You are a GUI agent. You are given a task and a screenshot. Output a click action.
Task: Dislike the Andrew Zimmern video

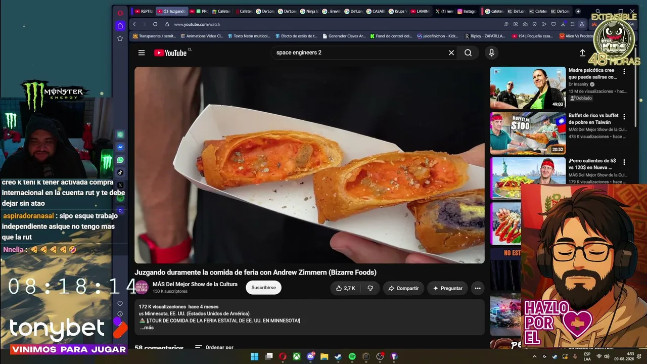(370, 288)
